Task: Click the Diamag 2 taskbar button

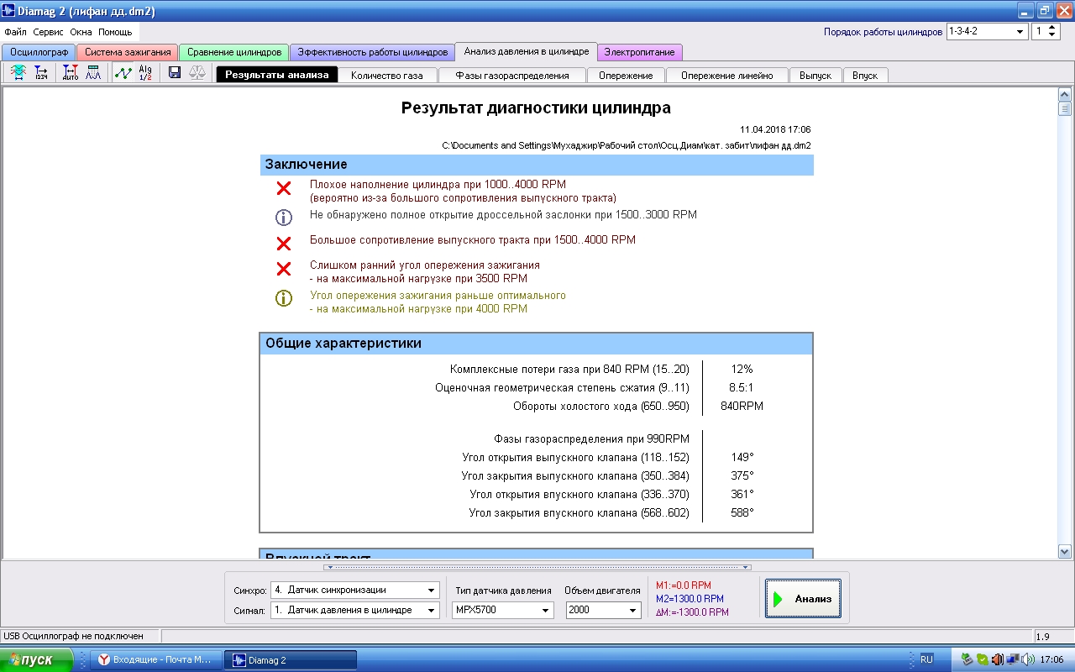Action: click(x=291, y=660)
